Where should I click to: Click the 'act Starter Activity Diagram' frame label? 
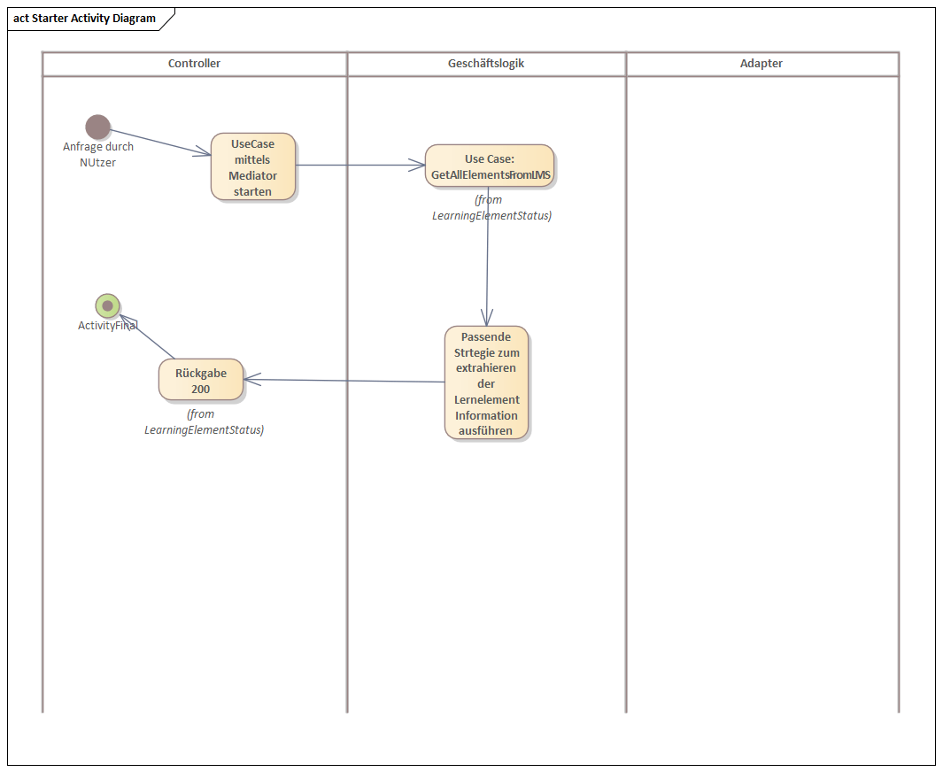[x=85, y=19]
